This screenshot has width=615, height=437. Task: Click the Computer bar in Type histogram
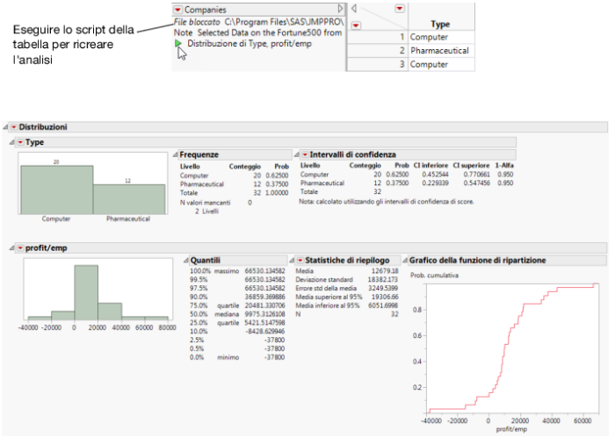56,187
